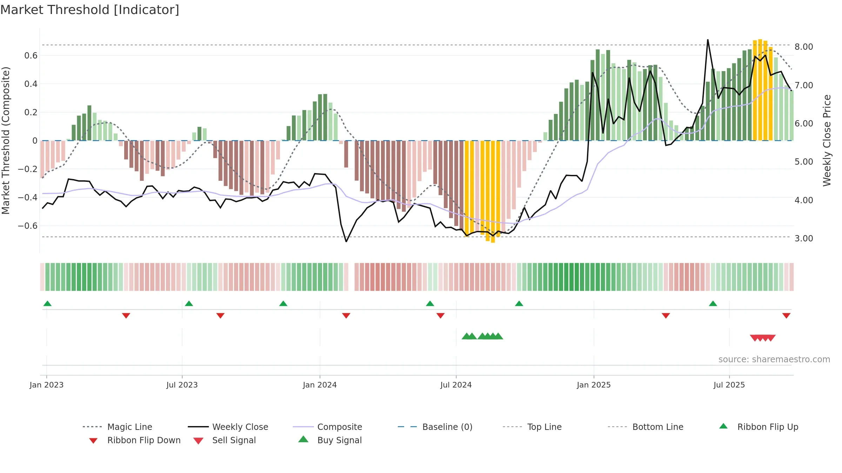Screen dimensions: 842x473
Task: Click the right axis title Weekly Close Price
Action: [x=827, y=140]
